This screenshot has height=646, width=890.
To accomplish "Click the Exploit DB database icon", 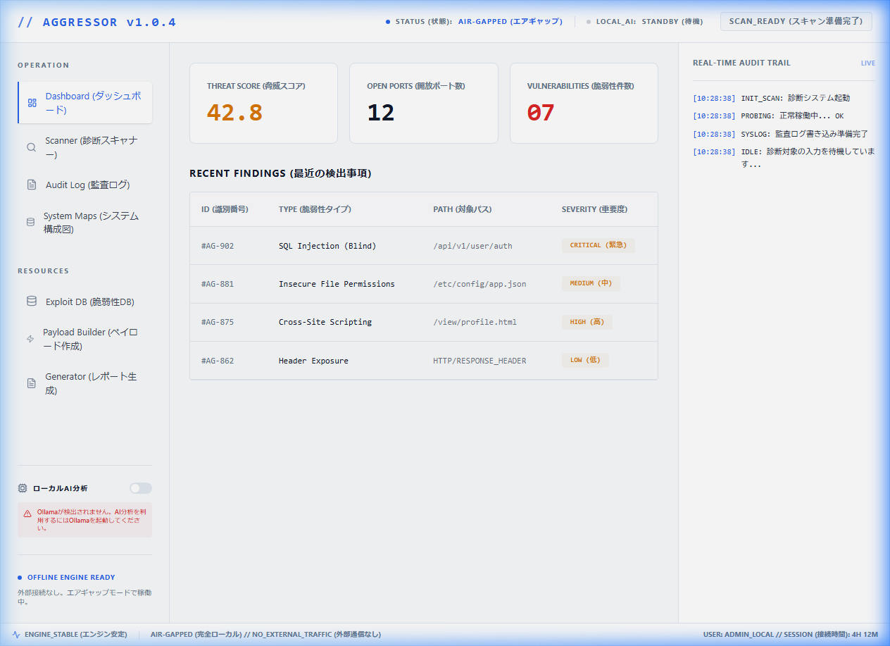I will coord(32,302).
